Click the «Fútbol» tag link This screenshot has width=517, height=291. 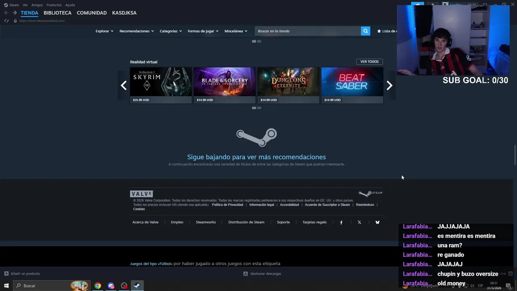(x=151, y=264)
